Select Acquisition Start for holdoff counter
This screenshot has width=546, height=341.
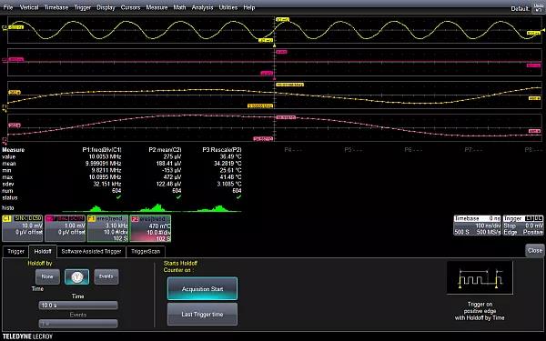(202, 288)
